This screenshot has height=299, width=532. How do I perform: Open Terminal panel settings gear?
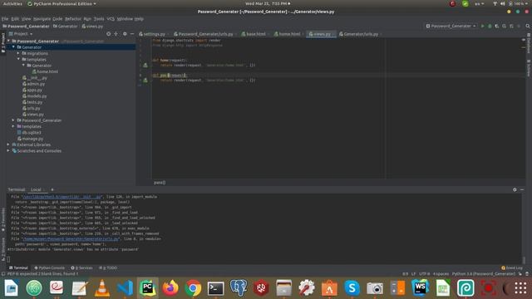[515, 190]
